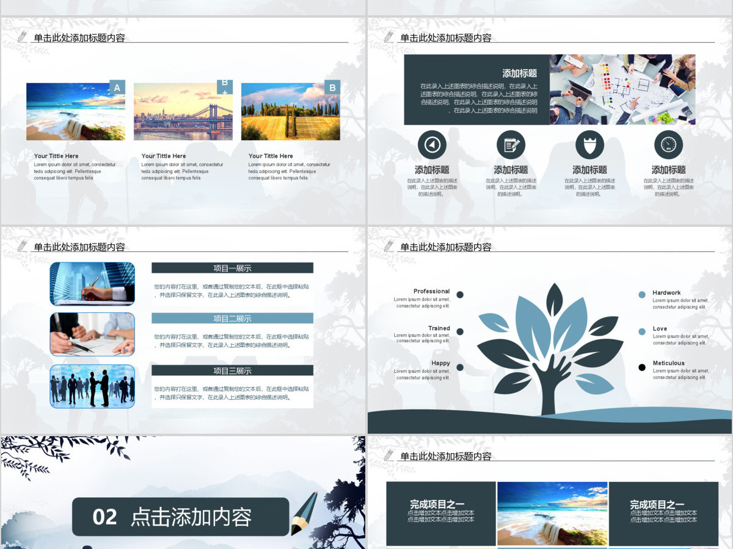Click title 单击此处添加标题内容 on three-photos slide
This screenshot has width=733, height=549.
point(79,38)
